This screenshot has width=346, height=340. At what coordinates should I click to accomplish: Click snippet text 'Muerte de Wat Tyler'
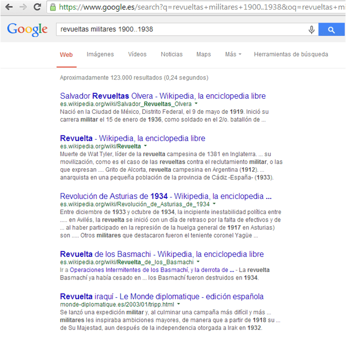86,154
